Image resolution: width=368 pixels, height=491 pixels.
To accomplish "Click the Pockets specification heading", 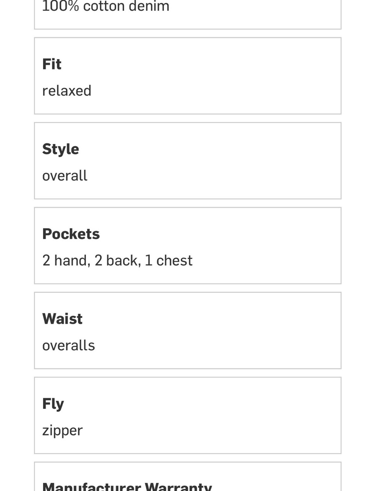I will (x=71, y=234).
